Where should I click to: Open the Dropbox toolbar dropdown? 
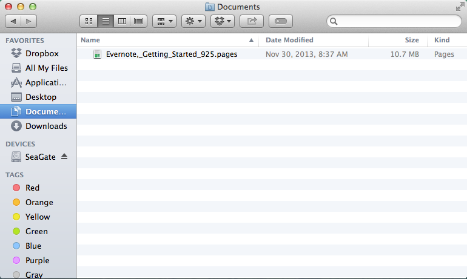click(223, 21)
